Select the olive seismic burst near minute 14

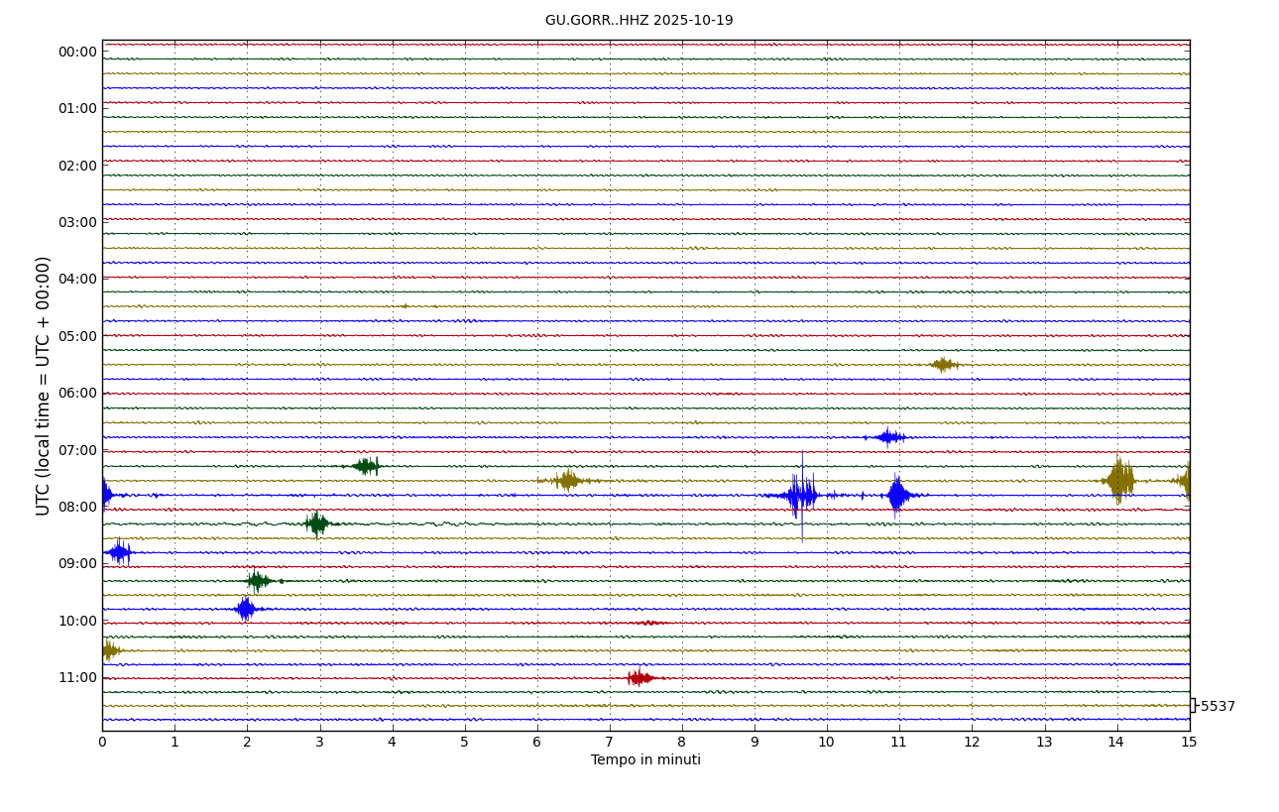[x=1120, y=480]
